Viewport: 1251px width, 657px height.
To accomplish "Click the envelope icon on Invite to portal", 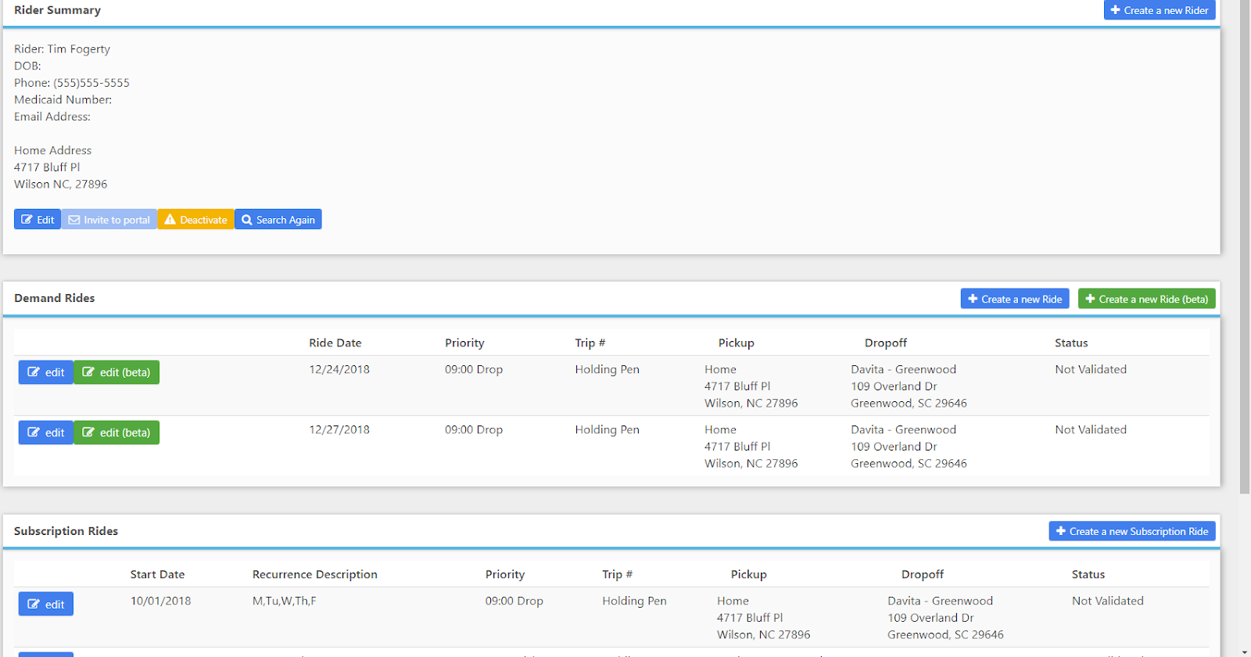I will pyautogui.click(x=74, y=220).
